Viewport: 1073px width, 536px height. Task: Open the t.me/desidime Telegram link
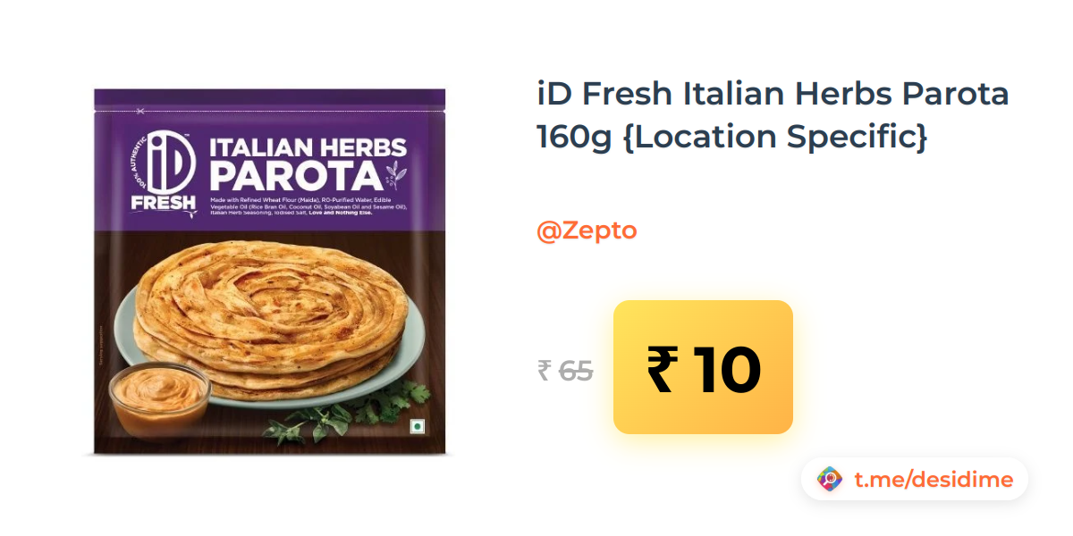[934, 480]
